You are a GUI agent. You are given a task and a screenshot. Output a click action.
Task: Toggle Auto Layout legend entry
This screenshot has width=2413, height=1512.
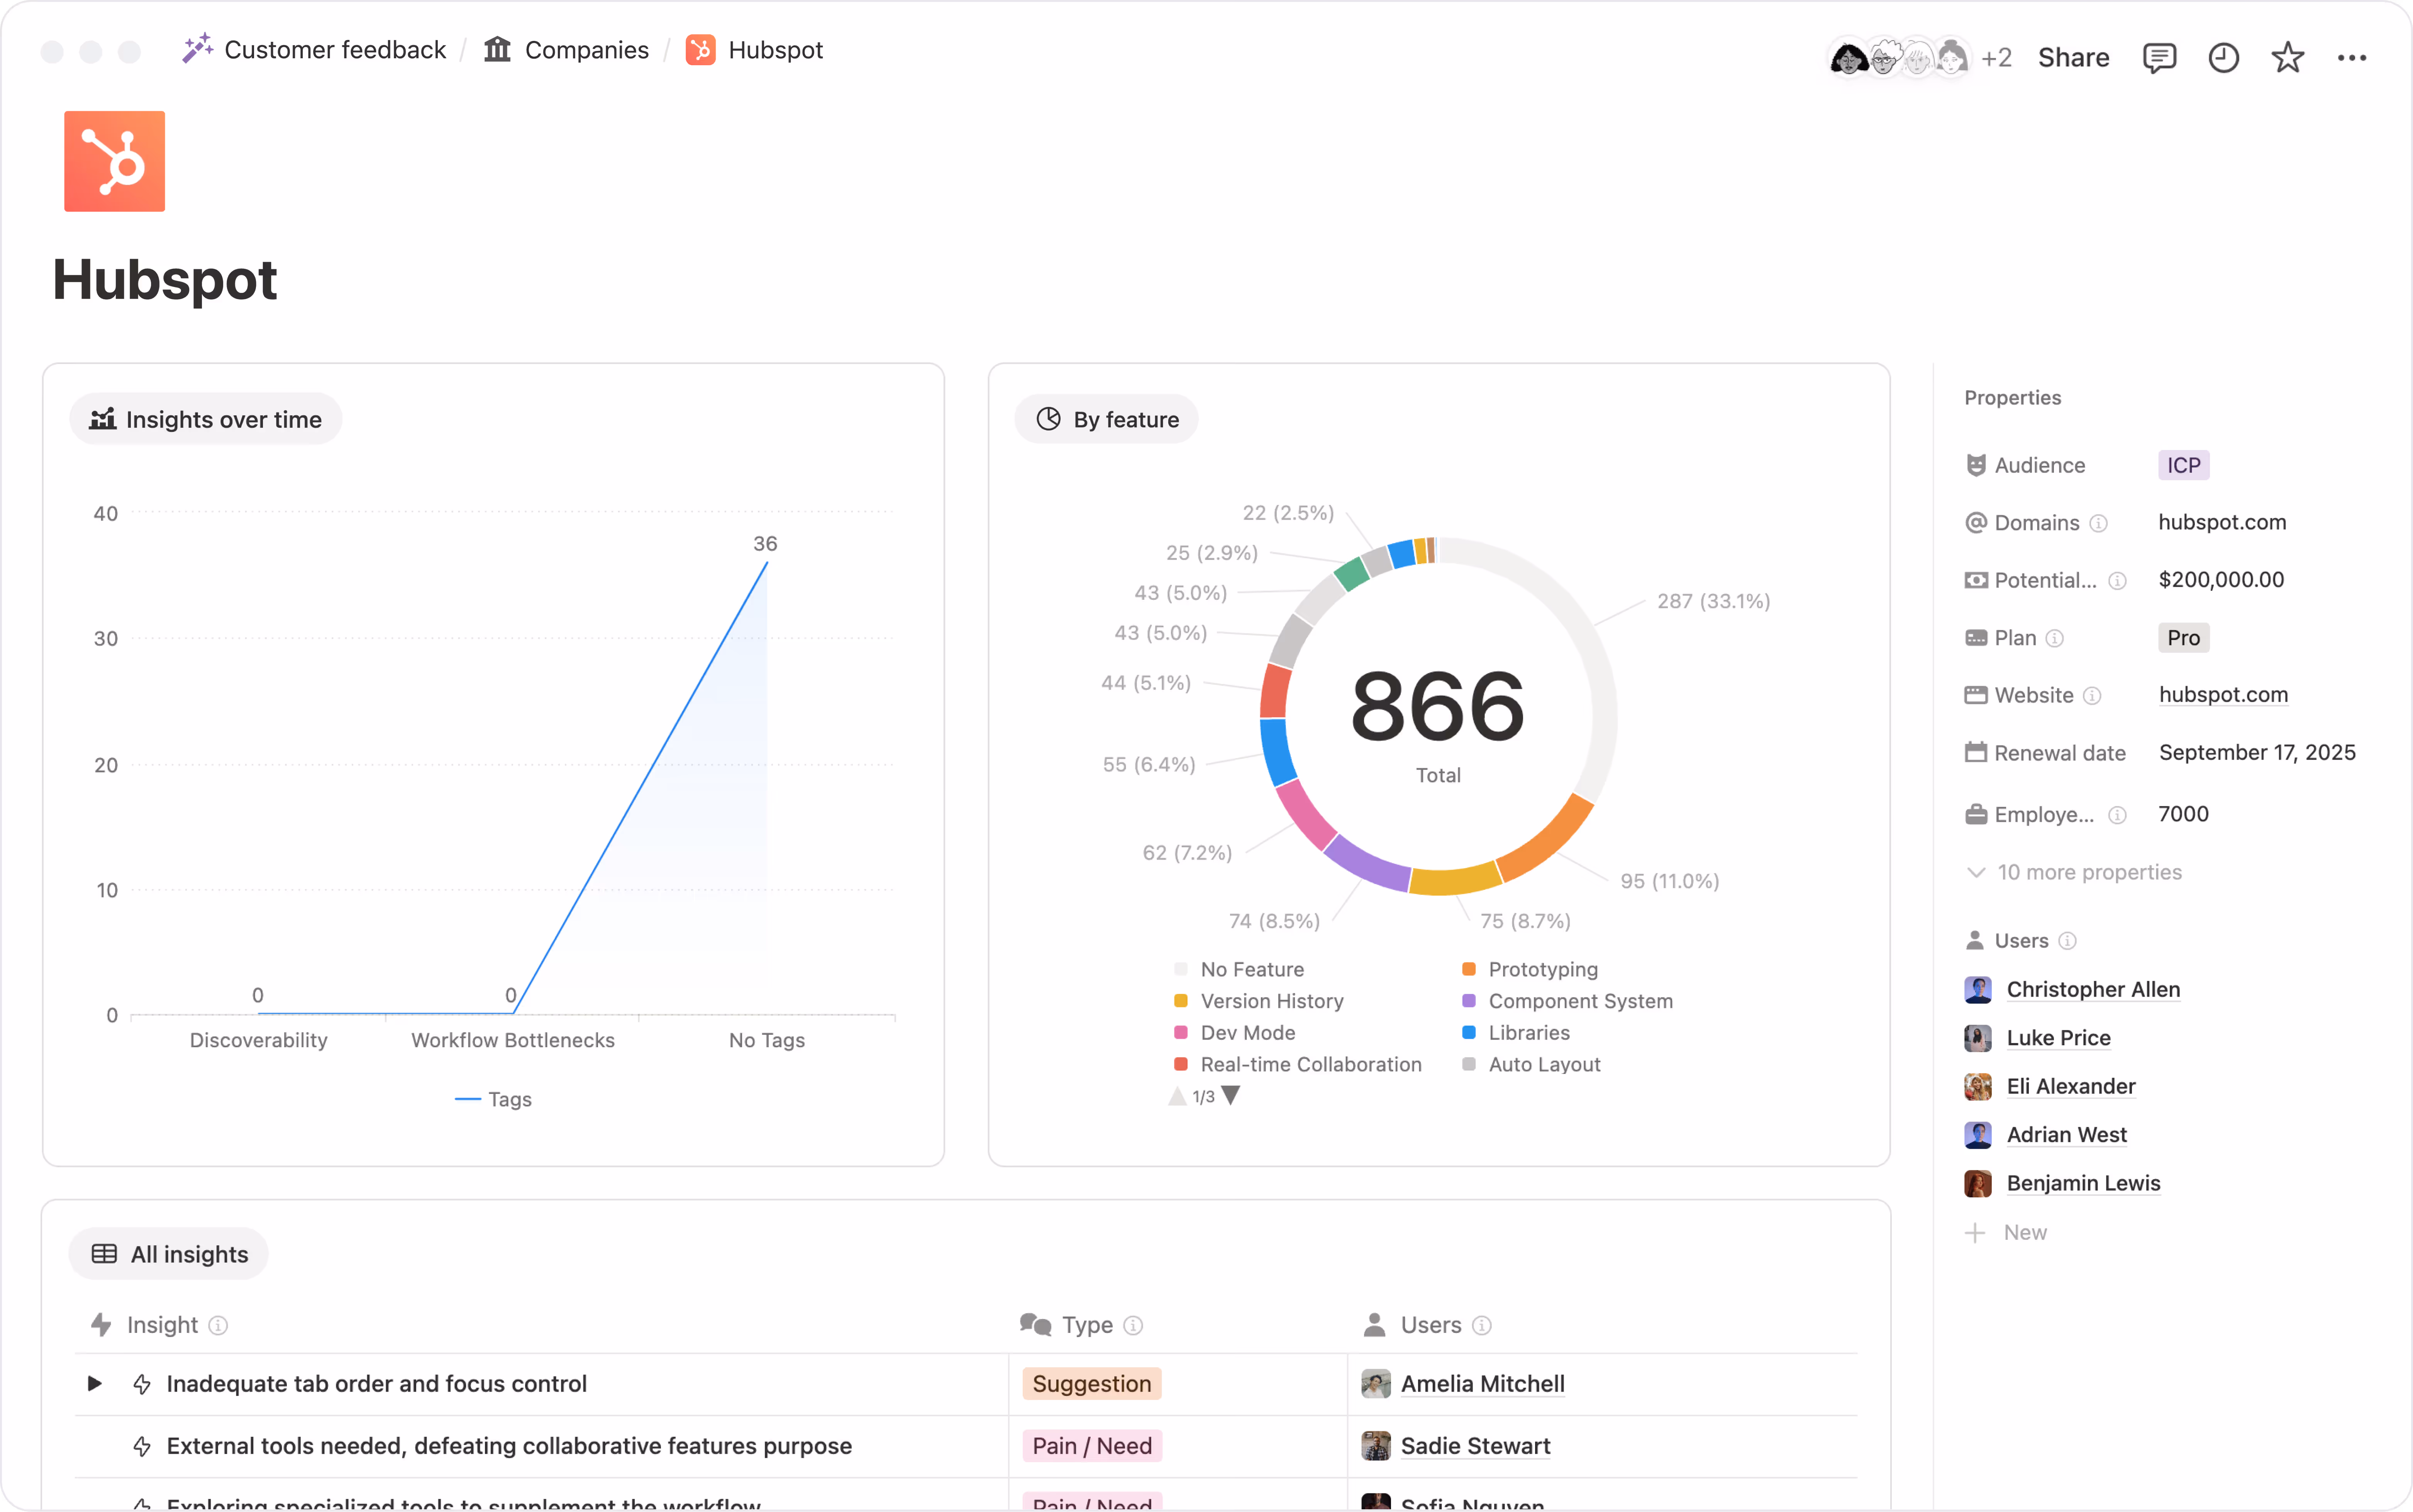coord(1531,1065)
